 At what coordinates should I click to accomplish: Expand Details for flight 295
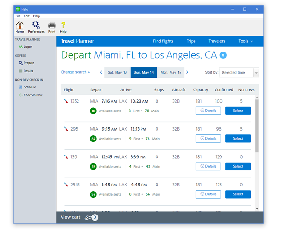tap(208, 139)
